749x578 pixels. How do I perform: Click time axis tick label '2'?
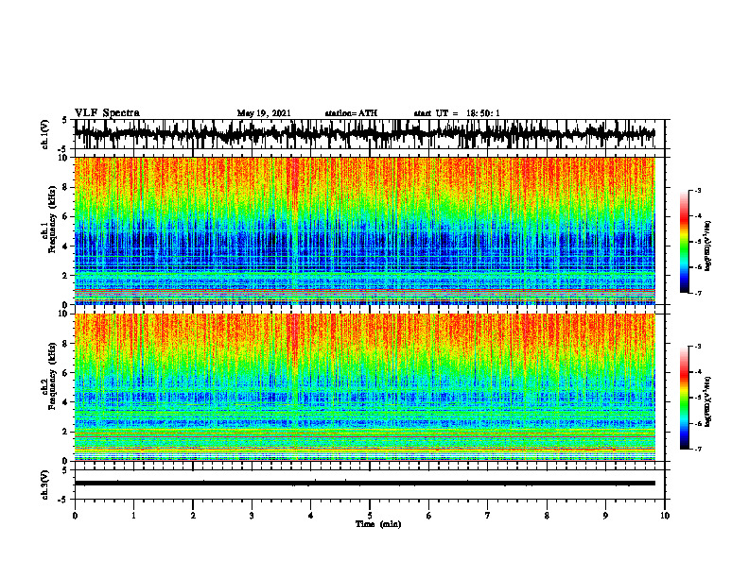193,516
